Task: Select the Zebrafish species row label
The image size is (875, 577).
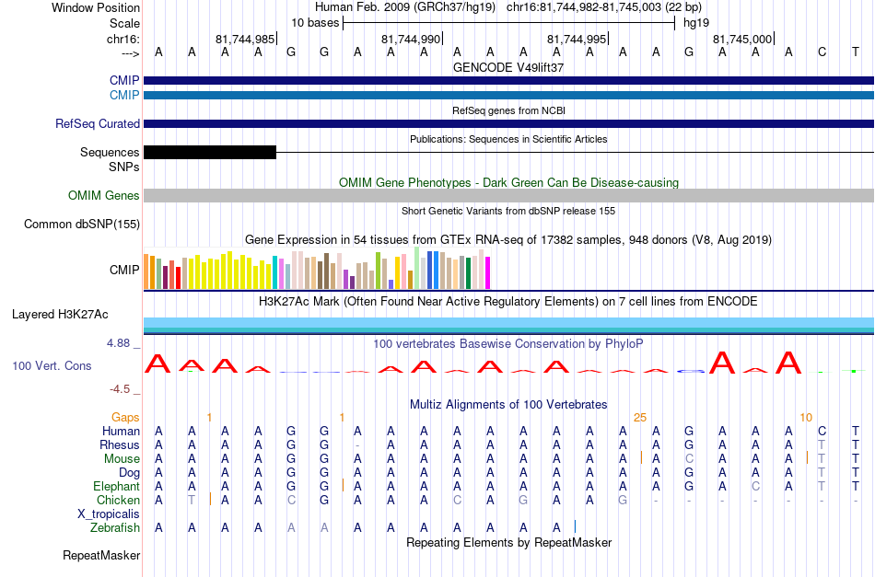Action: [115, 527]
